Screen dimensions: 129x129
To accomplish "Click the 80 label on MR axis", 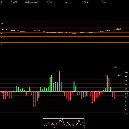I will pos(126,77).
